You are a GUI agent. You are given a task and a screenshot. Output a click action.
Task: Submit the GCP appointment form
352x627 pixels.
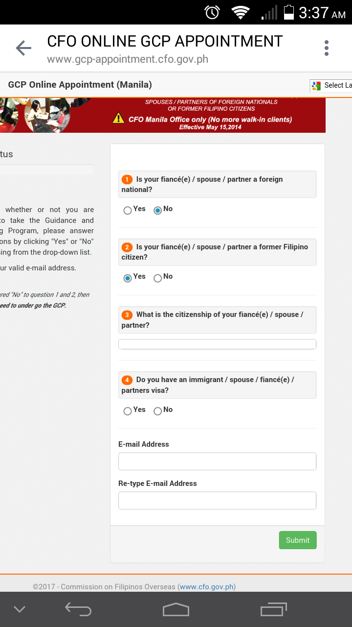tap(298, 540)
